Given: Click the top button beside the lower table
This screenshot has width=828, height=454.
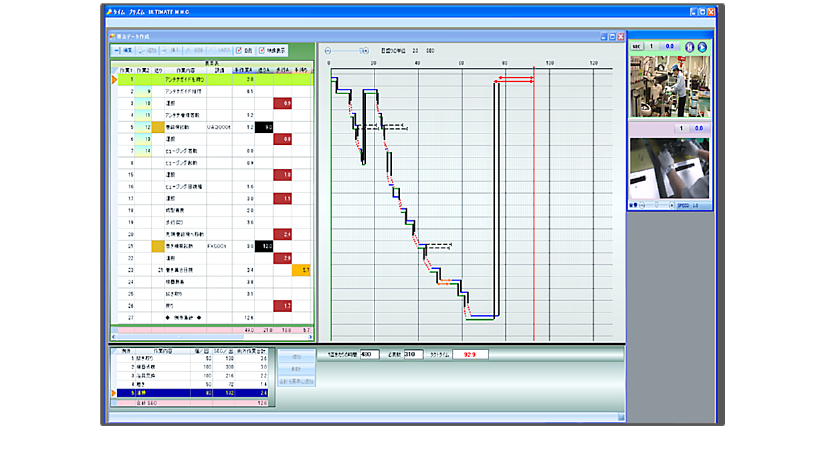Looking at the screenshot, I should click(296, 357).
